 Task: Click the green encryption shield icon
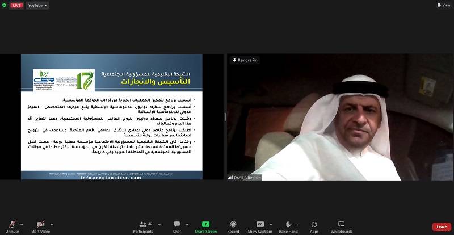point(5,5)
